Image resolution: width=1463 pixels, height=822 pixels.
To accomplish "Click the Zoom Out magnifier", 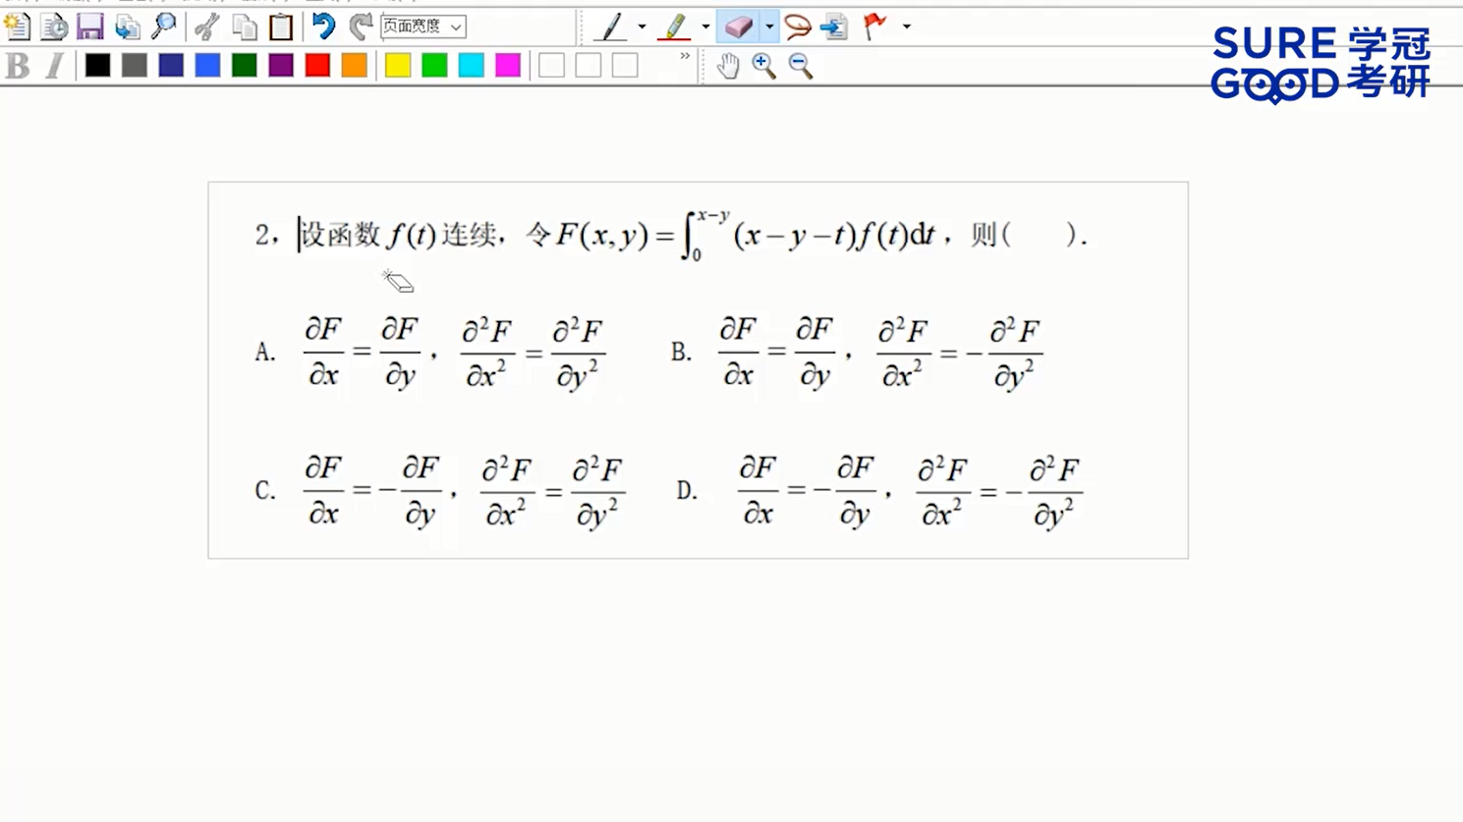I will [x=801, y=66].
